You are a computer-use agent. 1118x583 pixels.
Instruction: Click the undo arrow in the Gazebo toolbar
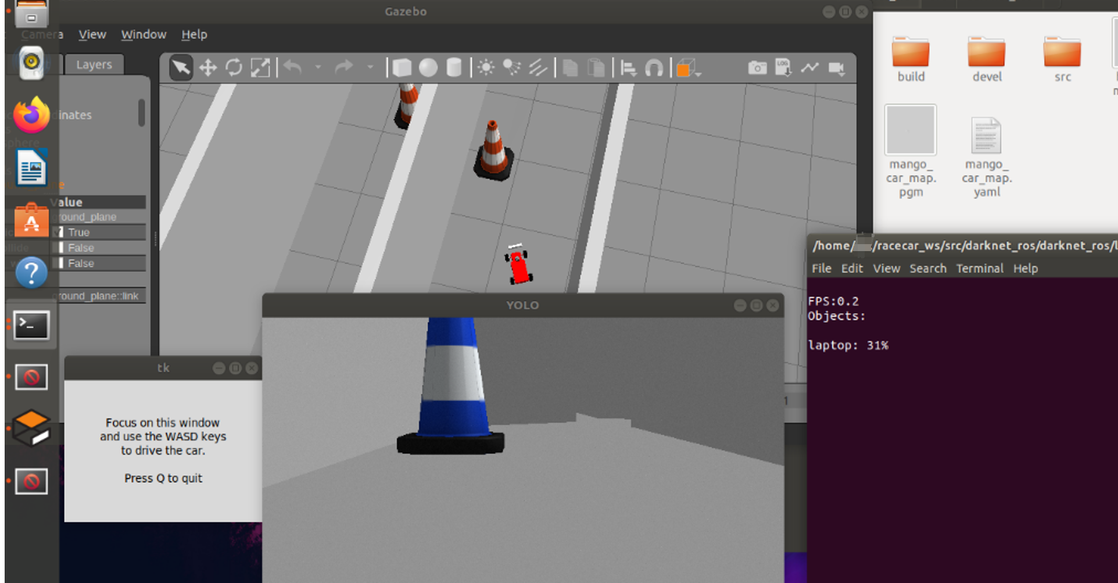(293, 67)
